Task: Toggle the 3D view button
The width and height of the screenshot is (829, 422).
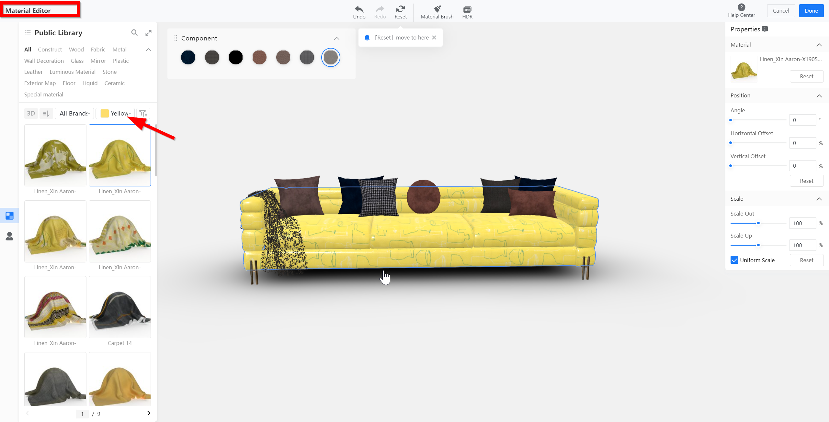Action: (x=31, y=113)
